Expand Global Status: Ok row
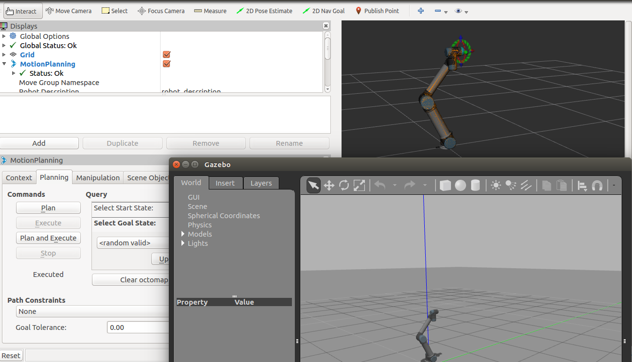Screen dimensions: 632x362 4,46
